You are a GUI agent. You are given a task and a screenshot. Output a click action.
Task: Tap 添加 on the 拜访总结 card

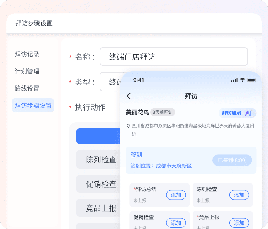(x=176, y=195)
